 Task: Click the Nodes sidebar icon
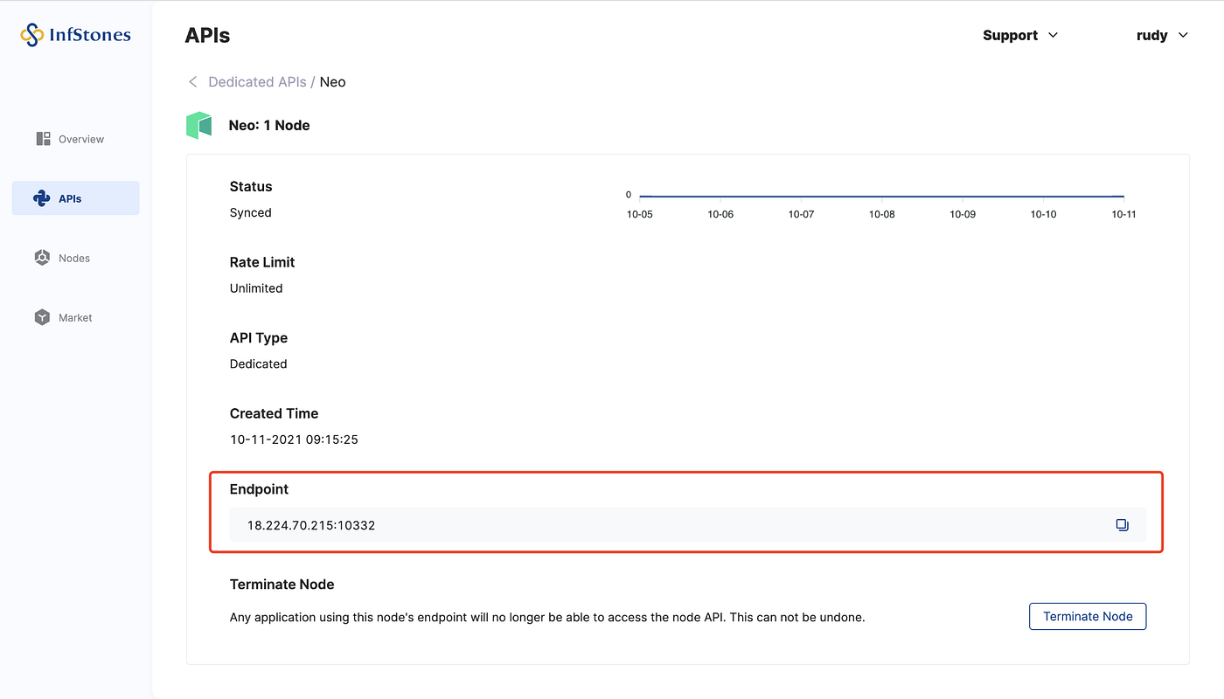point(42,258)
